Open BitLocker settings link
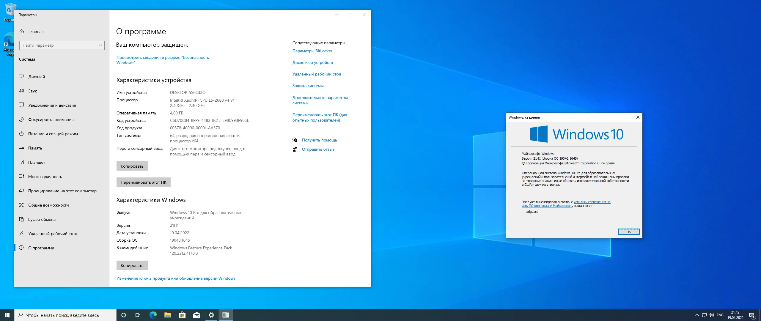The width and height of the screenshot is (761, 321). coord(312,51)
